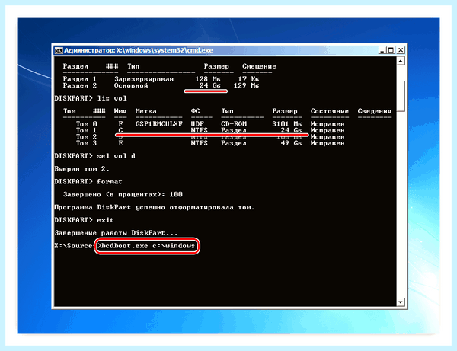Viewport: 457px width, 351px height.
Task: Minimize the cmd.exe window
Action: click(382, 50)
